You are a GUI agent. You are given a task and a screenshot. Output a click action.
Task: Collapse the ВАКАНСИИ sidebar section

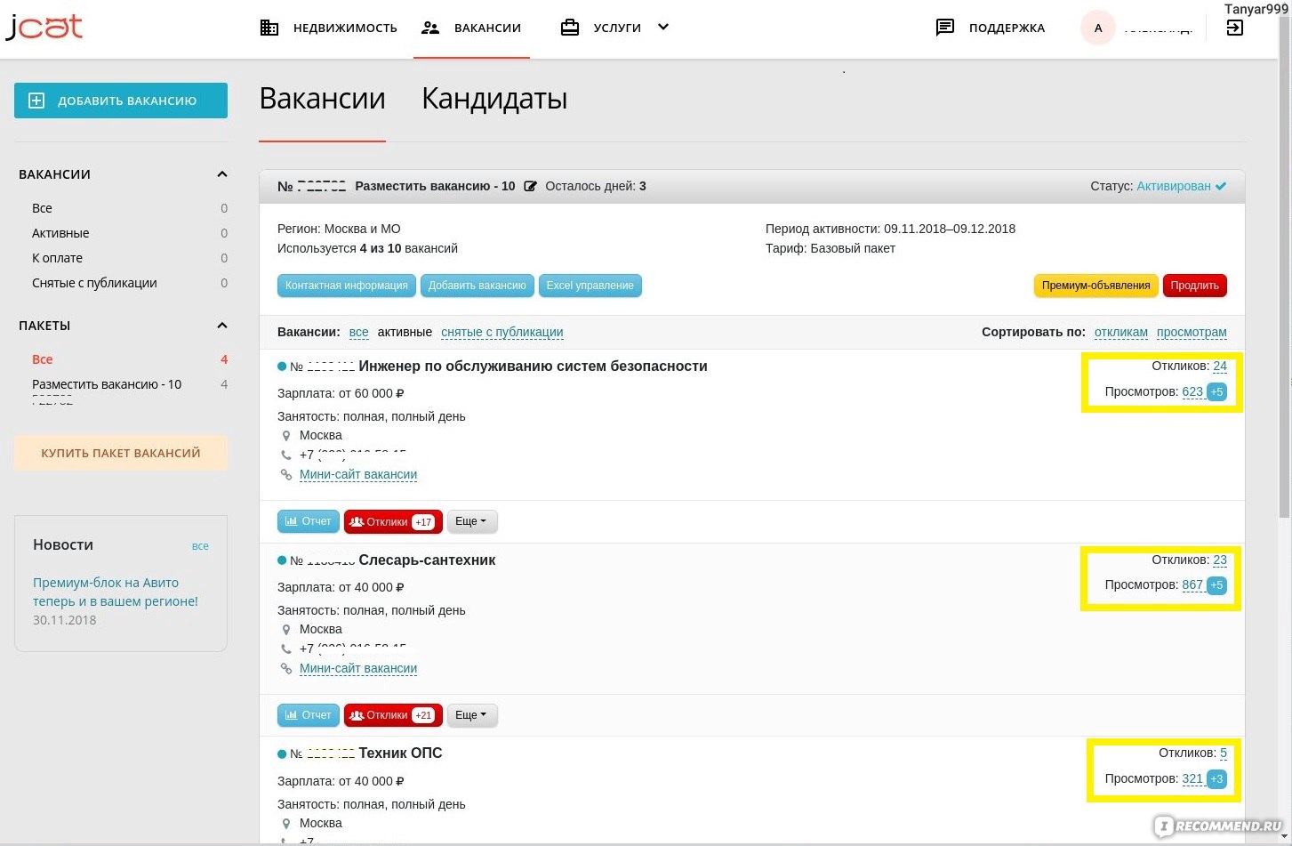click(x=222, y=174)
